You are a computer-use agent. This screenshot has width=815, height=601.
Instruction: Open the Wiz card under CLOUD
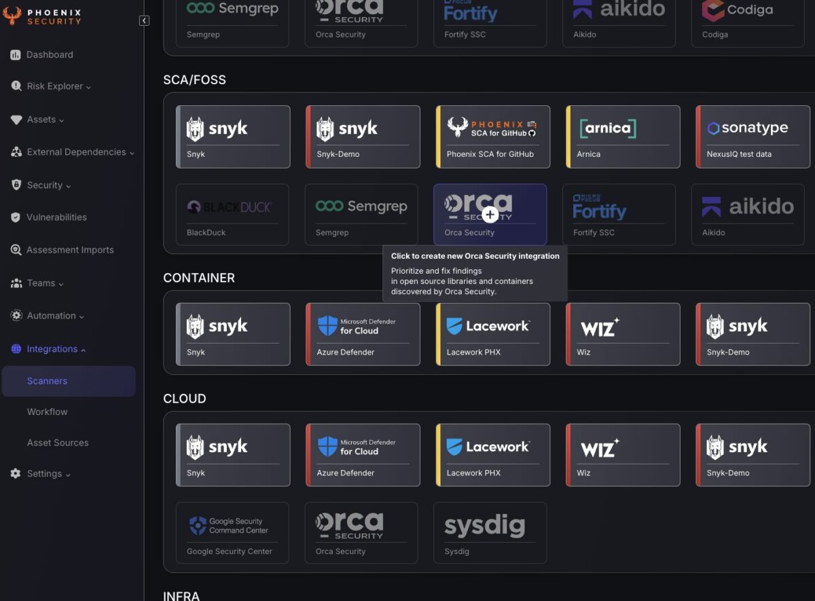tap(623, 455)
